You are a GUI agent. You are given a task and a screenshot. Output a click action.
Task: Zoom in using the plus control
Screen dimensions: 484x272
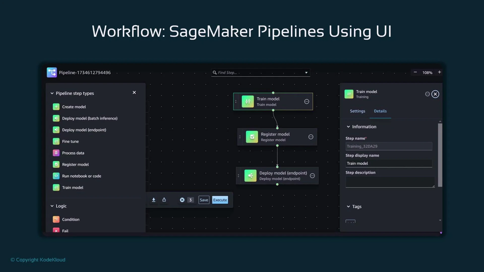[439, 72]
